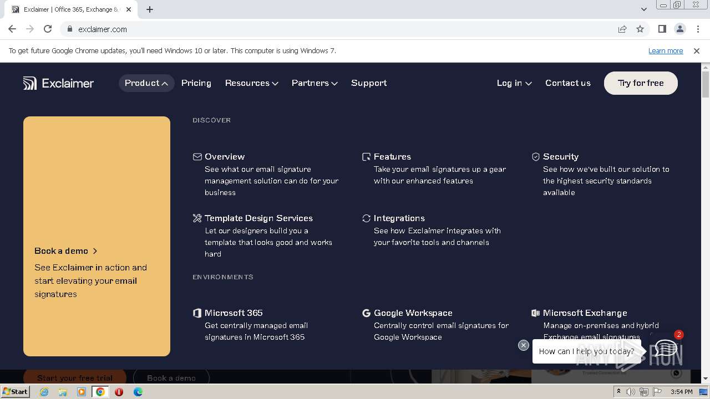Click the taskbar clock showing 3:54 PM
This screenshot has width=710, height=399.
tap(681, 392)
